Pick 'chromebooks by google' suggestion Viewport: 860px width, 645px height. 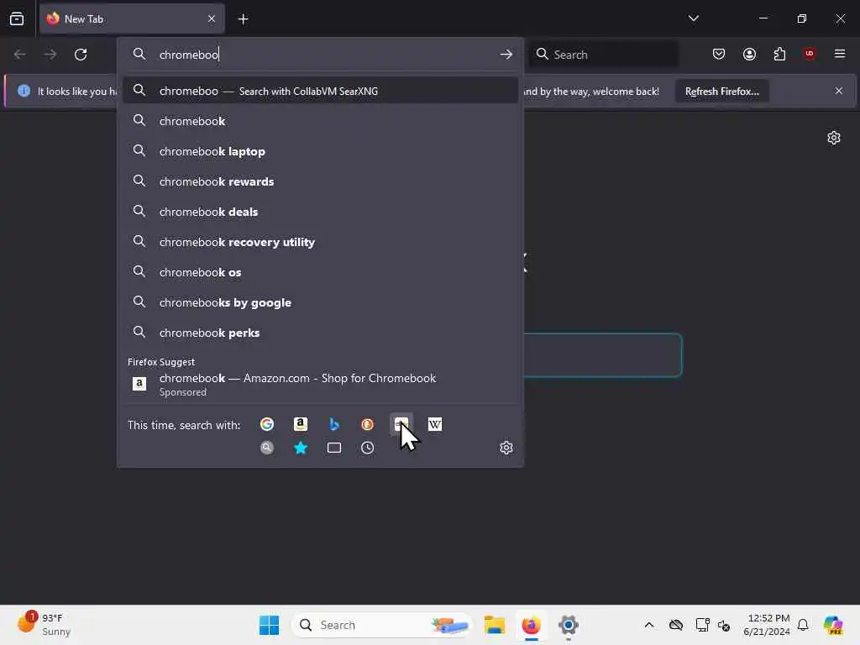pos(320,302)
